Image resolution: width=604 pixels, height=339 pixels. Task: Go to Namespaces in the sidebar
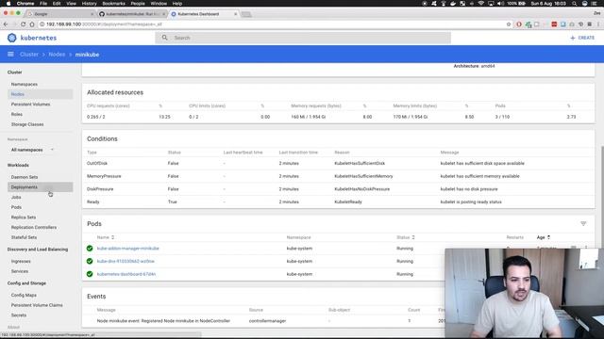tap(25, 84)
